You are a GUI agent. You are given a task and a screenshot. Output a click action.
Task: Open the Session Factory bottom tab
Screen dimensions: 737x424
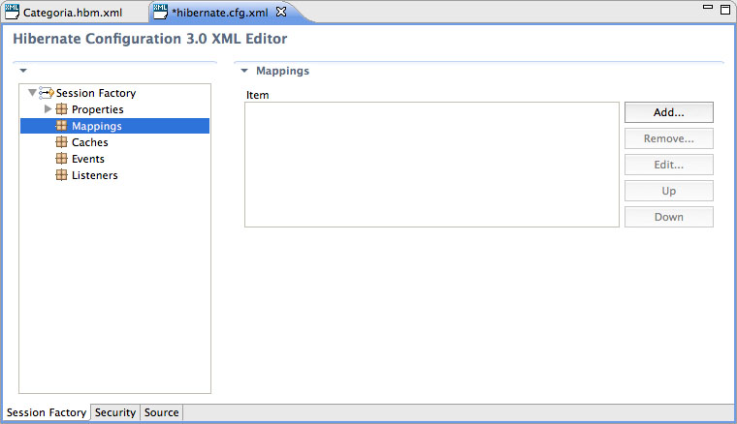(x=47, y=412)
